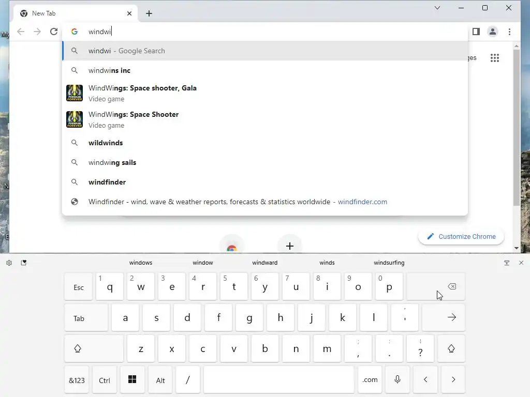Click the page vertical scrollbar thumb
530x397 pixels.
coord(516,128)
